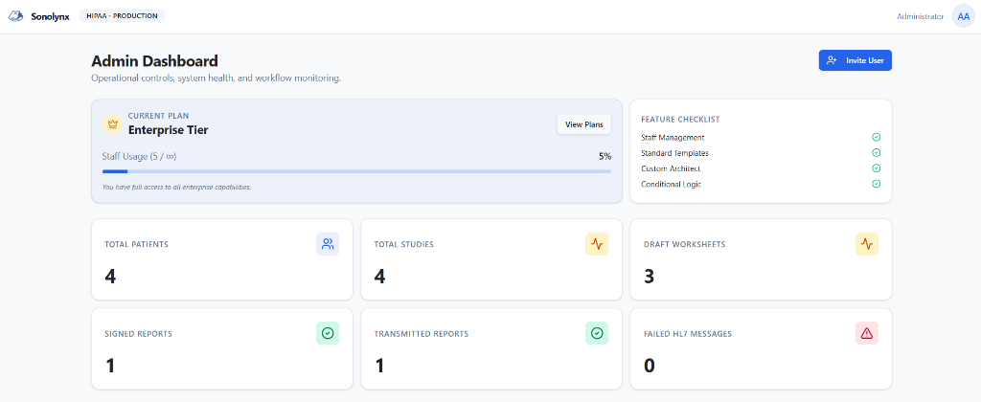Screen dimensions: 981x402
Task: Click the Draft Worksheets pulse icon
Action: [866, 244]
